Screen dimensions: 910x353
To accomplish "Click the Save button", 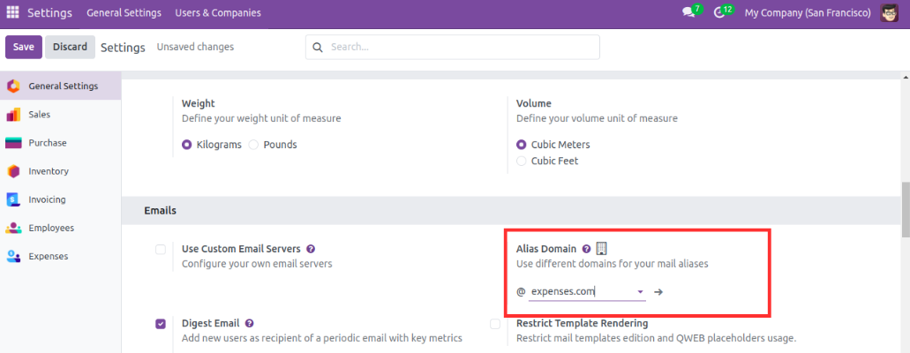I will tap(24, 47).
